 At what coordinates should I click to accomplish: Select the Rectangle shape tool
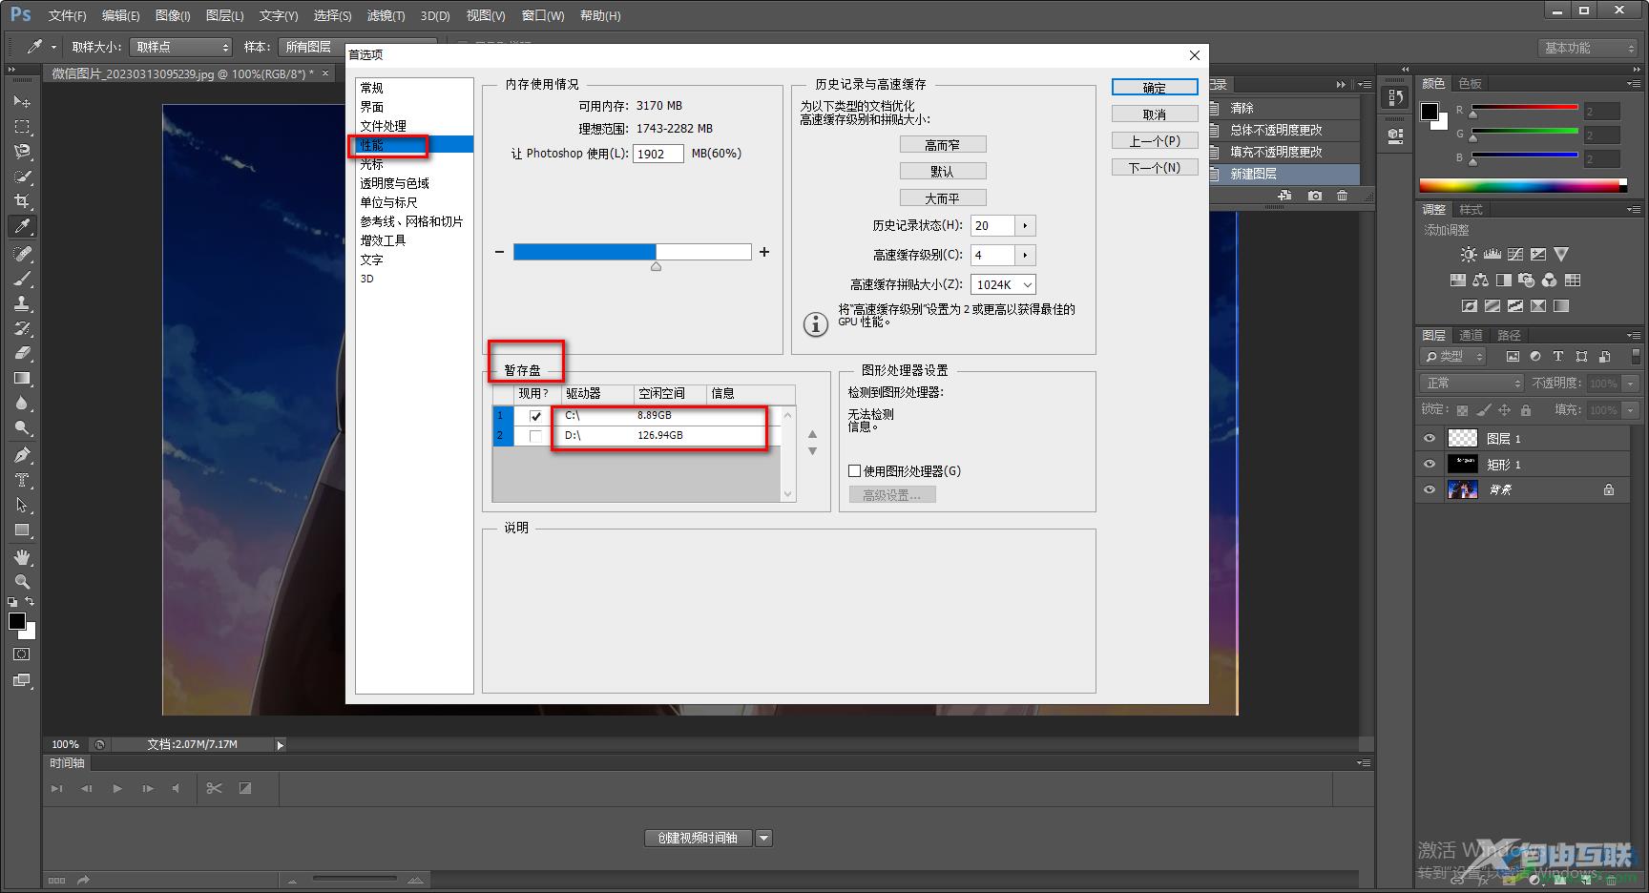click(21, 530)
